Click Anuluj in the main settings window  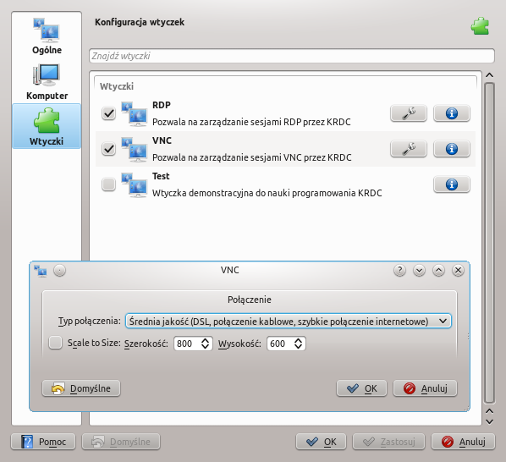[463, 442]
